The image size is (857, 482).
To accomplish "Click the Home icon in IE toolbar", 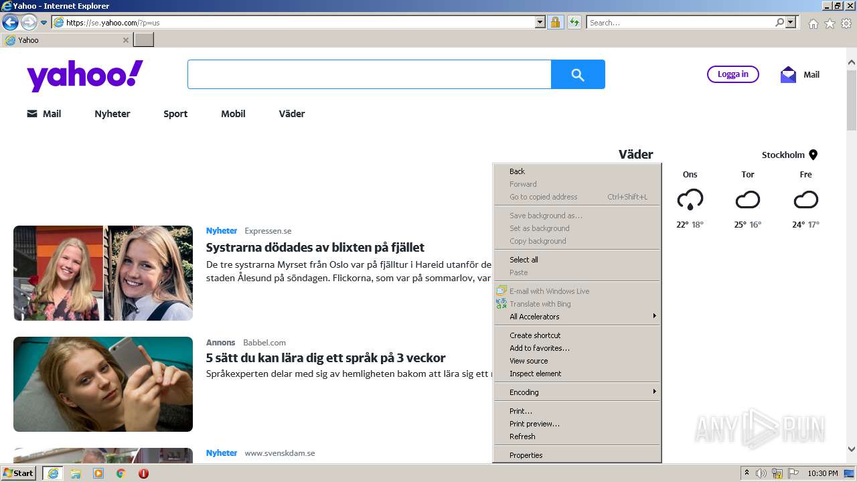I will [x=813, y=23].
